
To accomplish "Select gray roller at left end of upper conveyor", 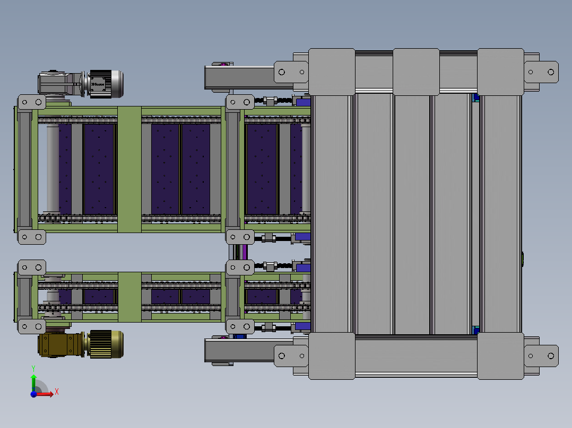I will coord(53,168).
